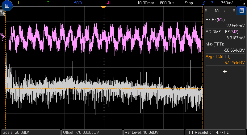
Task: Open trigger source 3 setting
Action: point(212,3)
